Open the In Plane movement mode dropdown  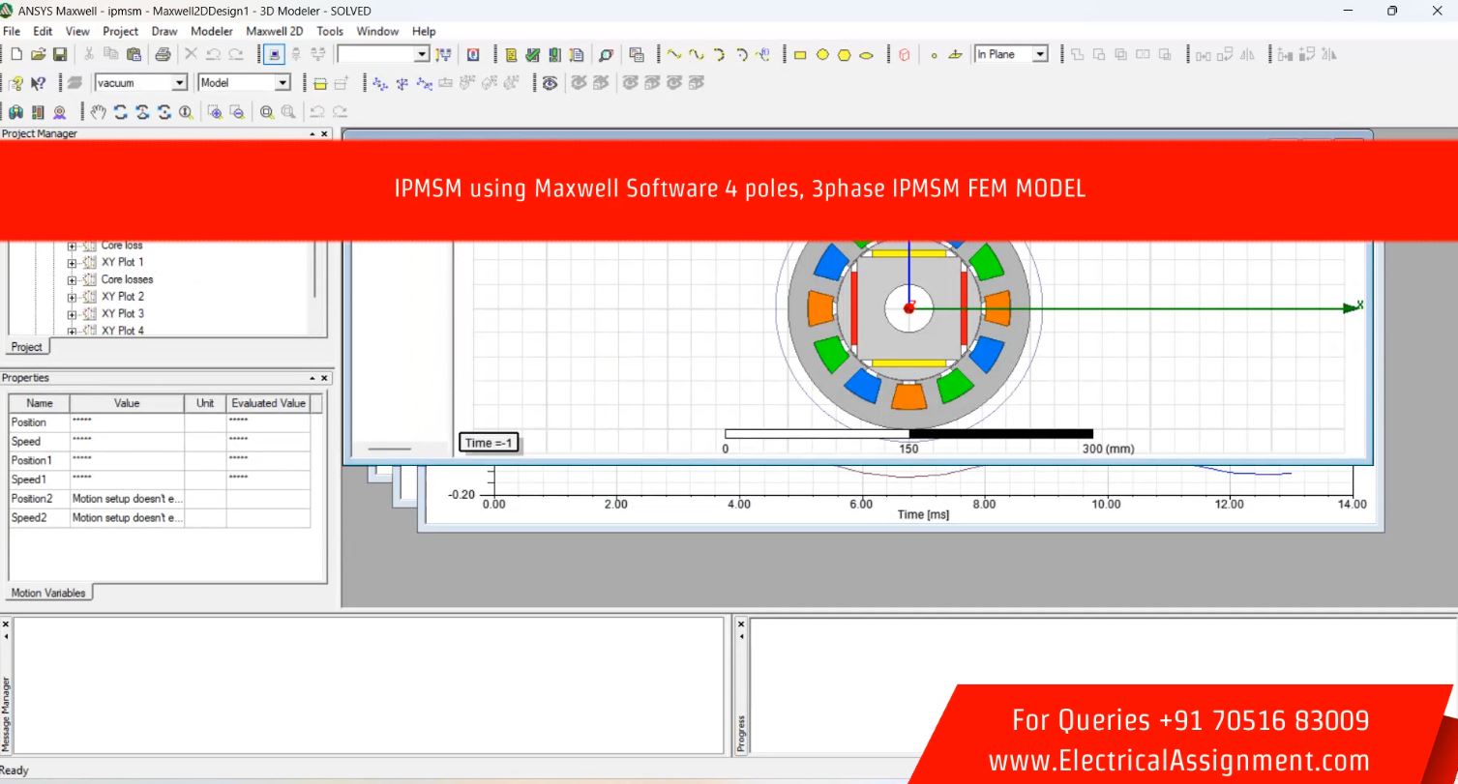tap(1040, 55)
